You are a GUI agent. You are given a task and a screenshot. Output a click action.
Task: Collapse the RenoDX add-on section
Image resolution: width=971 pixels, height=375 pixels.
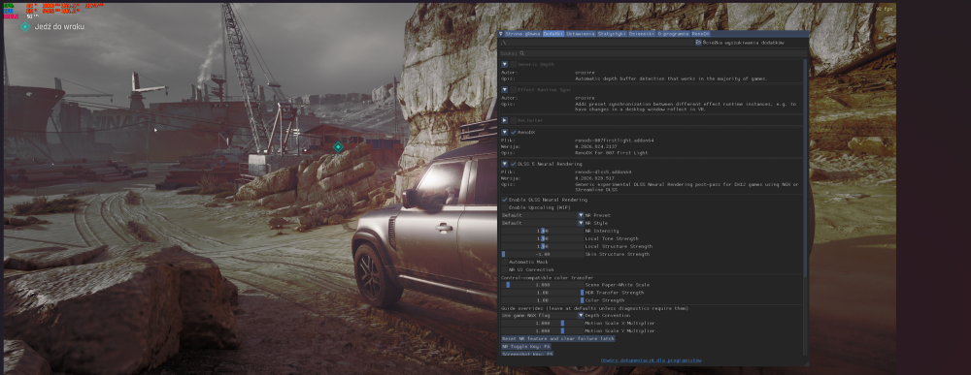coord(505,132)
